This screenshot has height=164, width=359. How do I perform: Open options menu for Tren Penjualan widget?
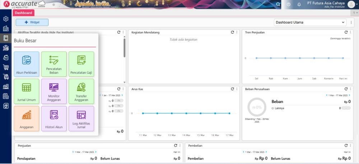pos(351,32)
